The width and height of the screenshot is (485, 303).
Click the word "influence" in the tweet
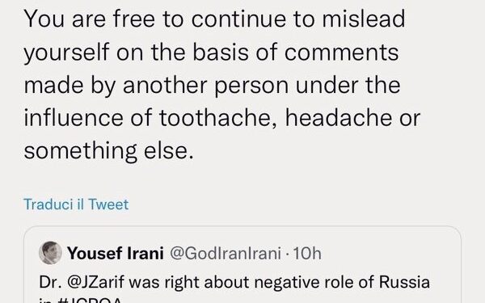74,117
